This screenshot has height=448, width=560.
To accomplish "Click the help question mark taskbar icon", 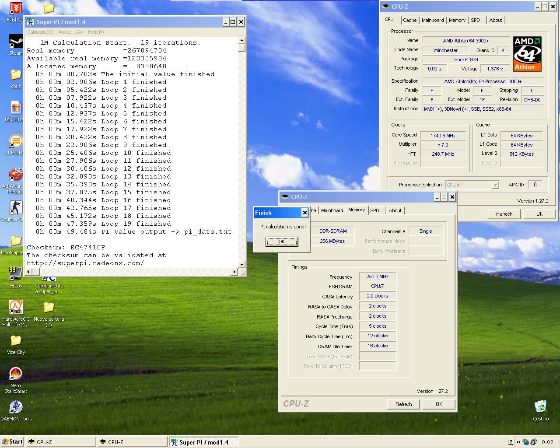I will coord(510,442).
